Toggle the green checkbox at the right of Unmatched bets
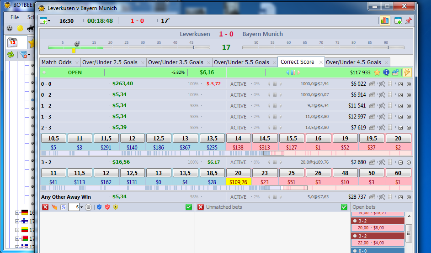Screen dimensions: 431x253 tap(344, 207)
